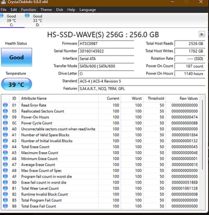The height and width of the screenshot is (215, 209).
Task: Click the Power On Hours value 1140 hours
Action: coord(190,73)
